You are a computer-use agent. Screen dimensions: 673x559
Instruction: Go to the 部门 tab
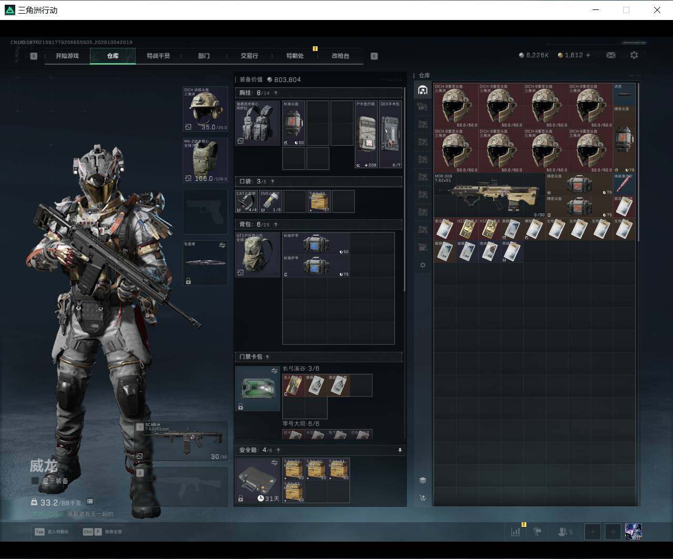coord(204,56)
